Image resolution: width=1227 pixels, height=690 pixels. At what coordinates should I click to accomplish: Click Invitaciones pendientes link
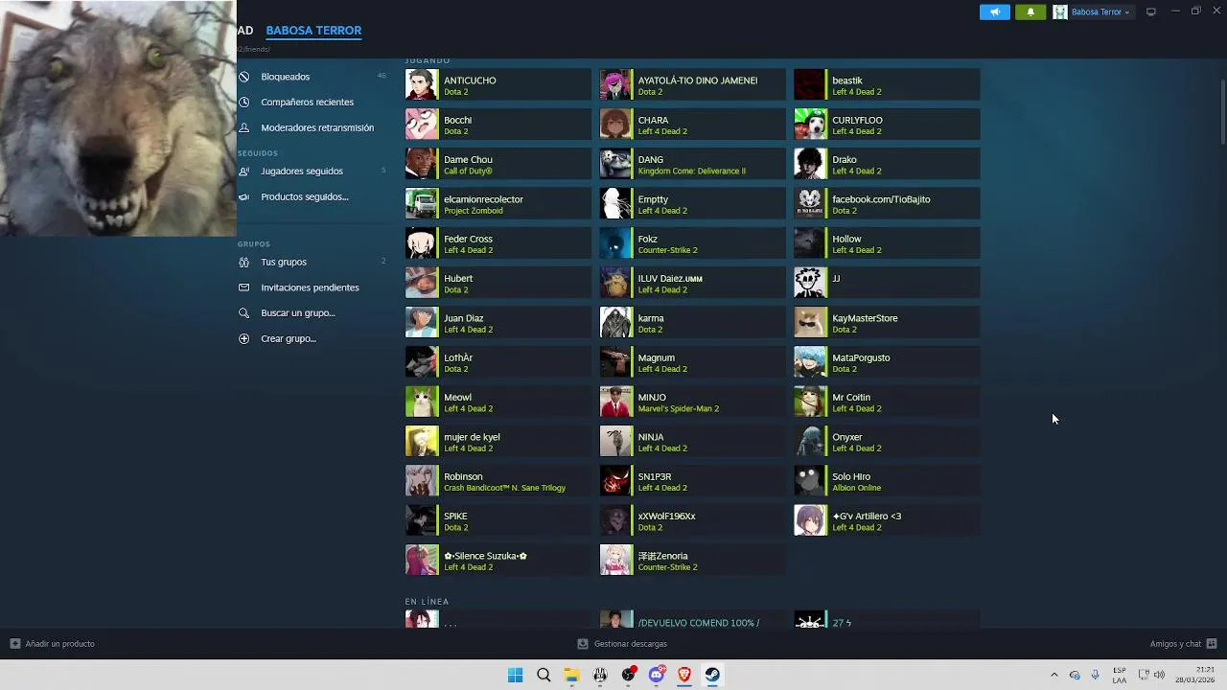(310, 287)
